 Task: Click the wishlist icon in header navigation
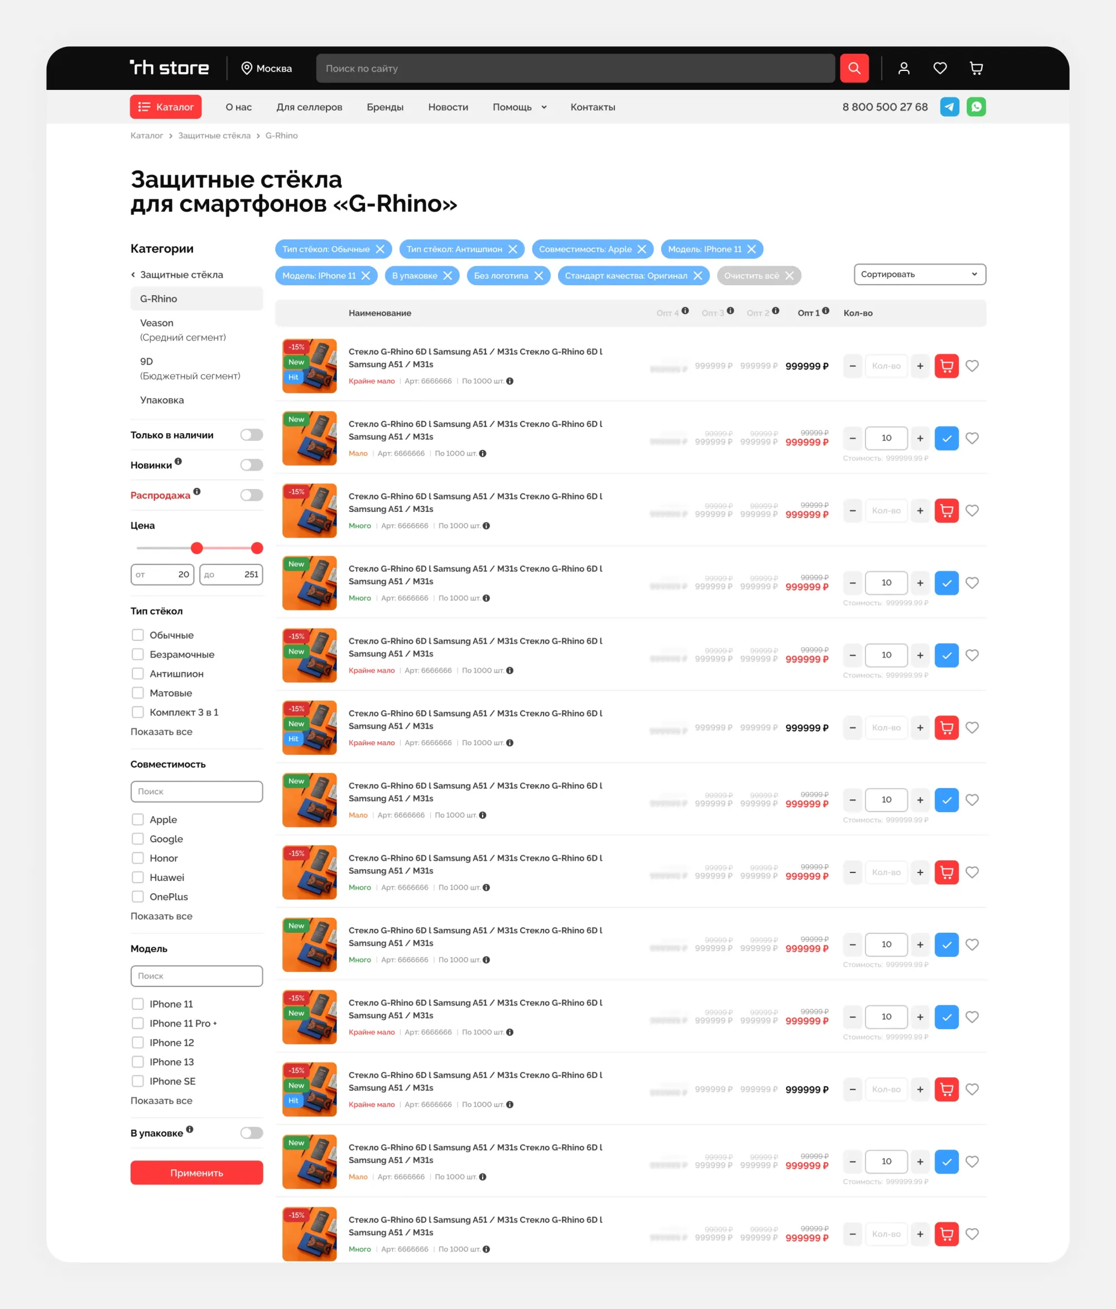940,66
